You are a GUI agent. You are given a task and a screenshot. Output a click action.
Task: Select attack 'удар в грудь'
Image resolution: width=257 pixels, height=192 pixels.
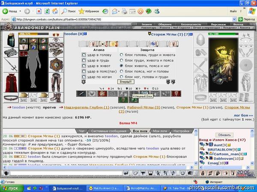click(84, 61)
